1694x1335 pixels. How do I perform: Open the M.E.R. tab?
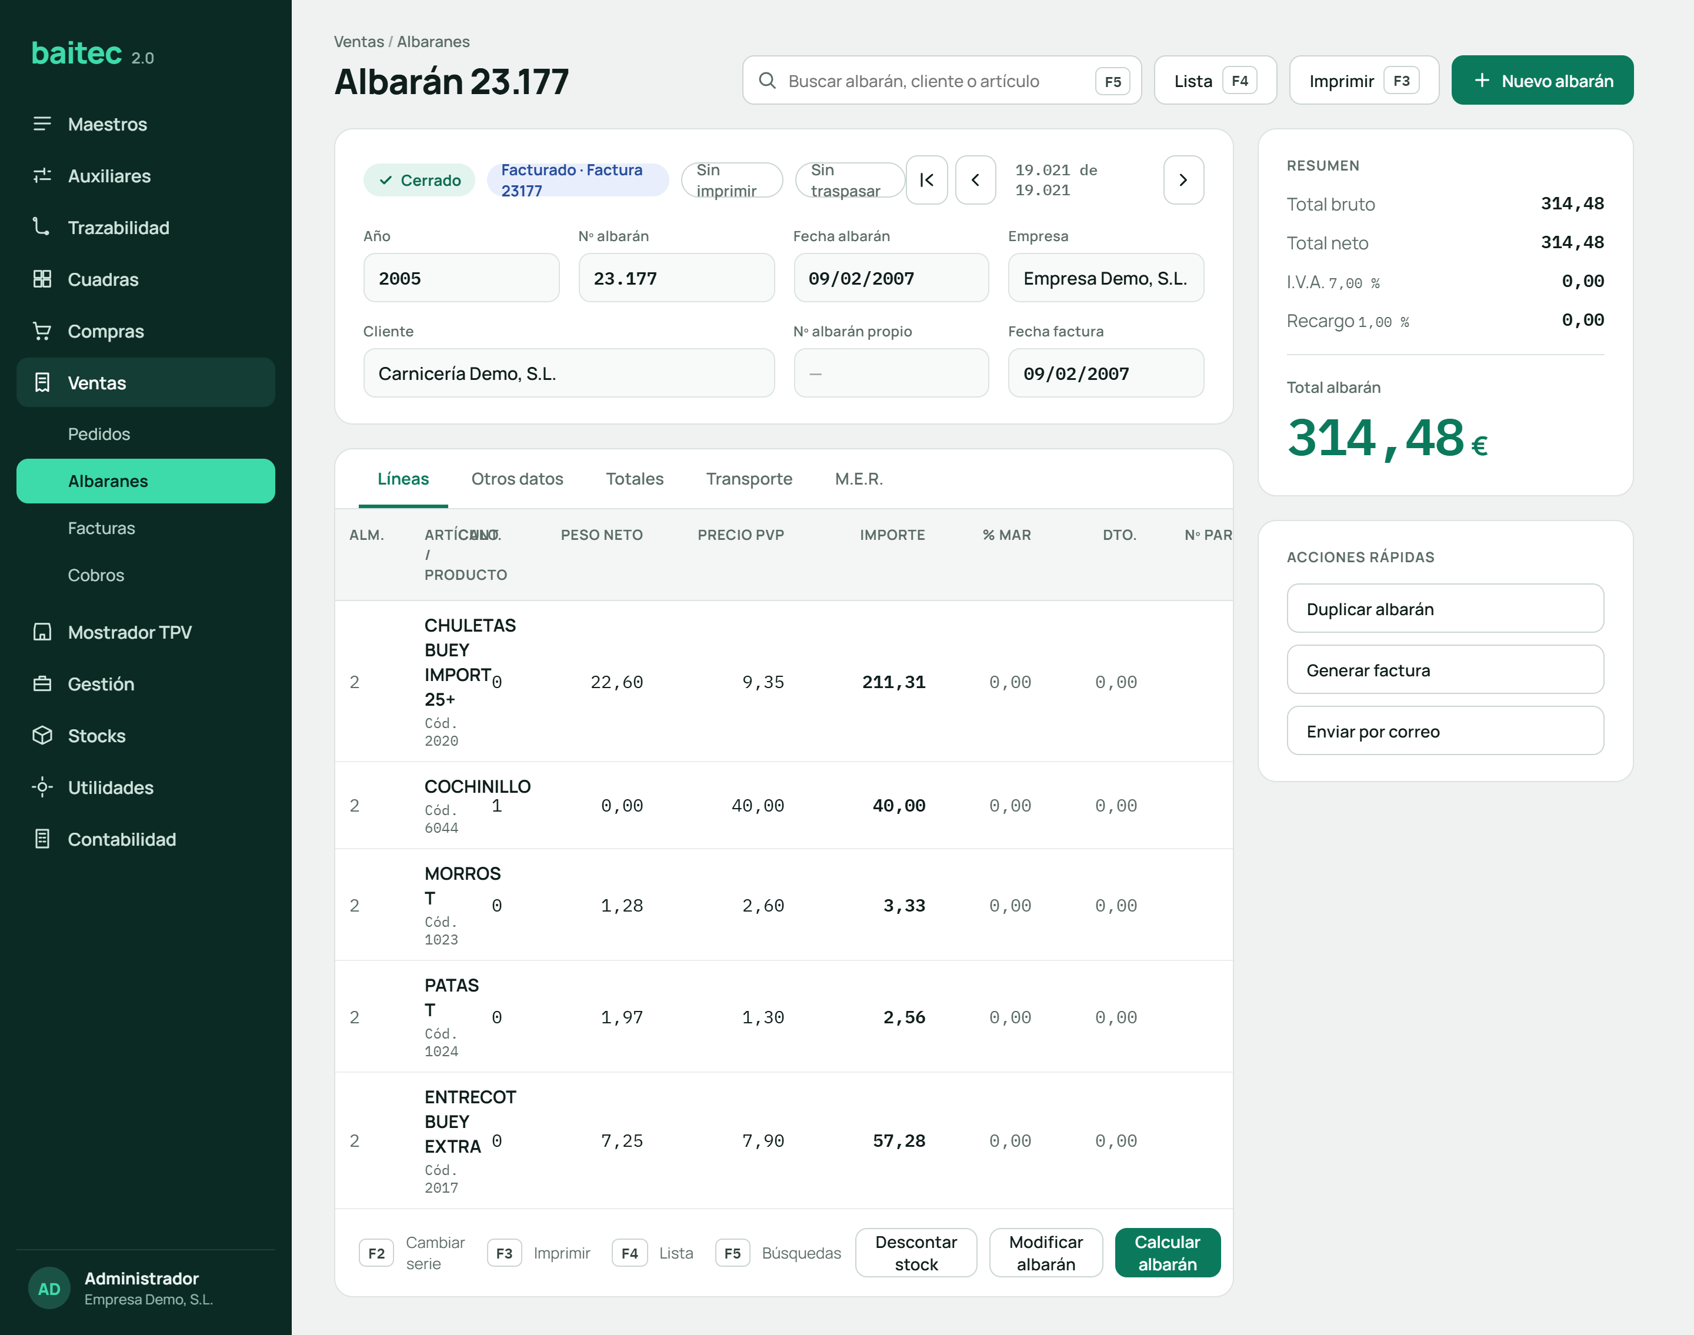click(859, 478)
